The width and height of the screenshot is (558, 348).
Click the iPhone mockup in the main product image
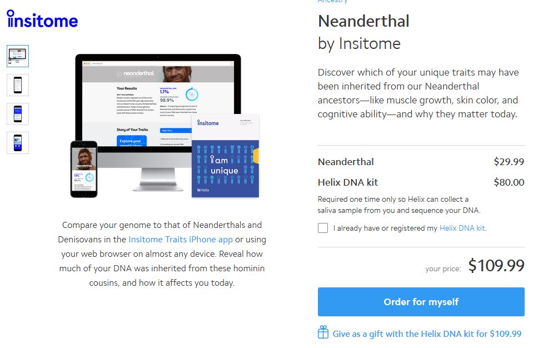coord(83,168)
